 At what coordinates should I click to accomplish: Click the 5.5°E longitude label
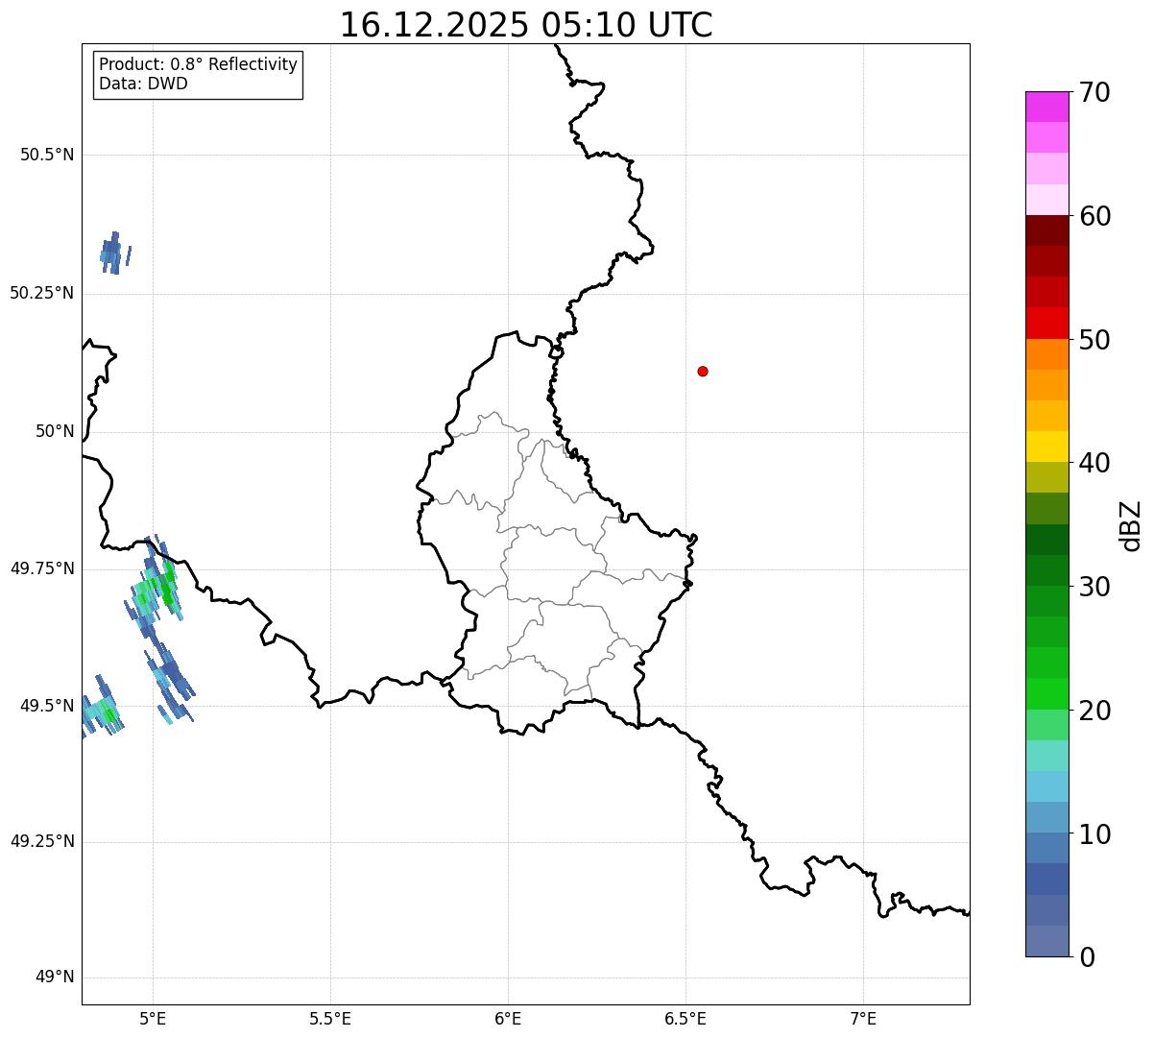(x=330, y=1018)
